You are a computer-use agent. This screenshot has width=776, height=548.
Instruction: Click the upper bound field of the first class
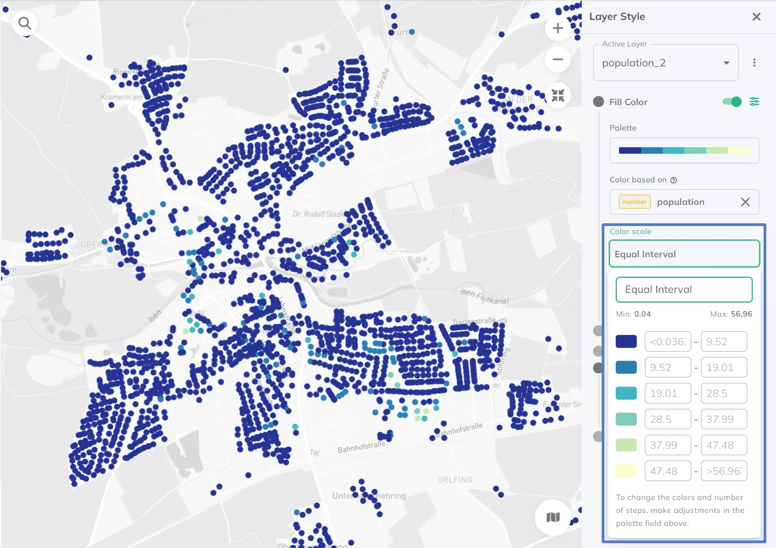(x=724, y=341)
